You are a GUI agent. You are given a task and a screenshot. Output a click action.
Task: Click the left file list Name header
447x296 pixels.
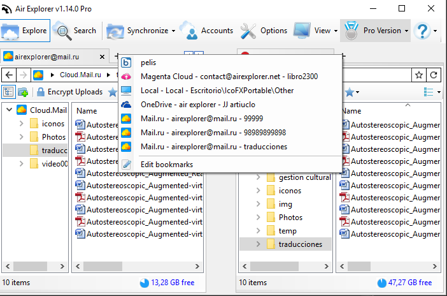click(87, 111)
